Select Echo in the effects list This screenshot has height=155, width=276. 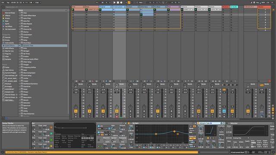click(25, 48)
